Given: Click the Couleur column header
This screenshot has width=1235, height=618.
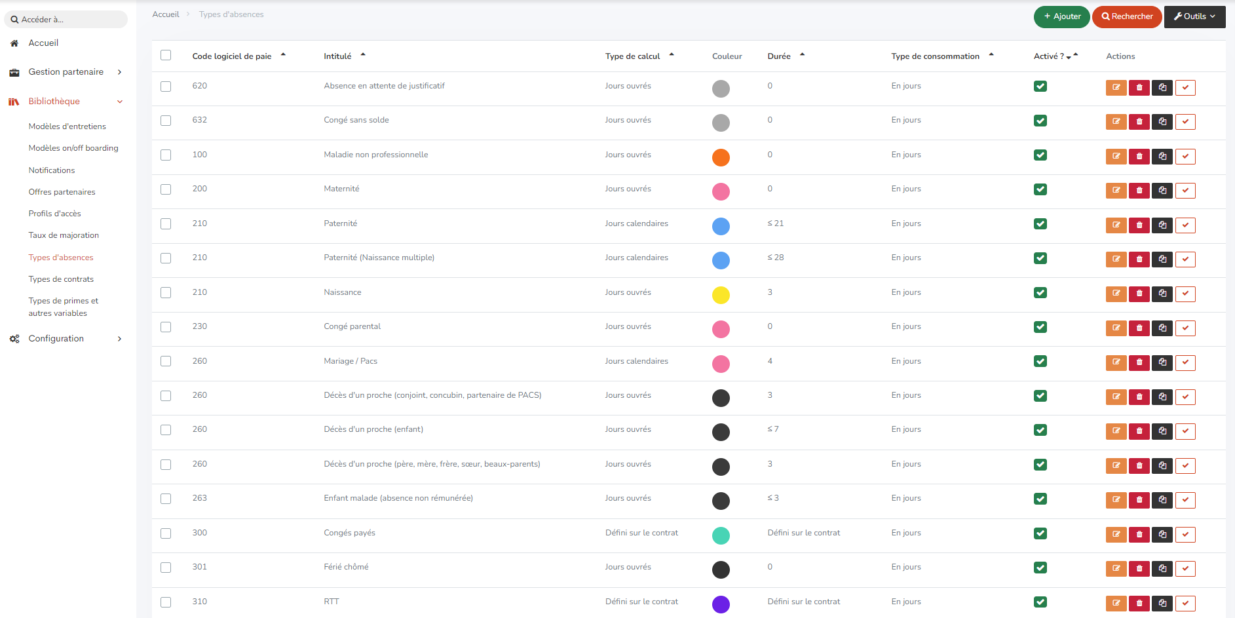Looking at the screenshot, I should tap(727, 56).
